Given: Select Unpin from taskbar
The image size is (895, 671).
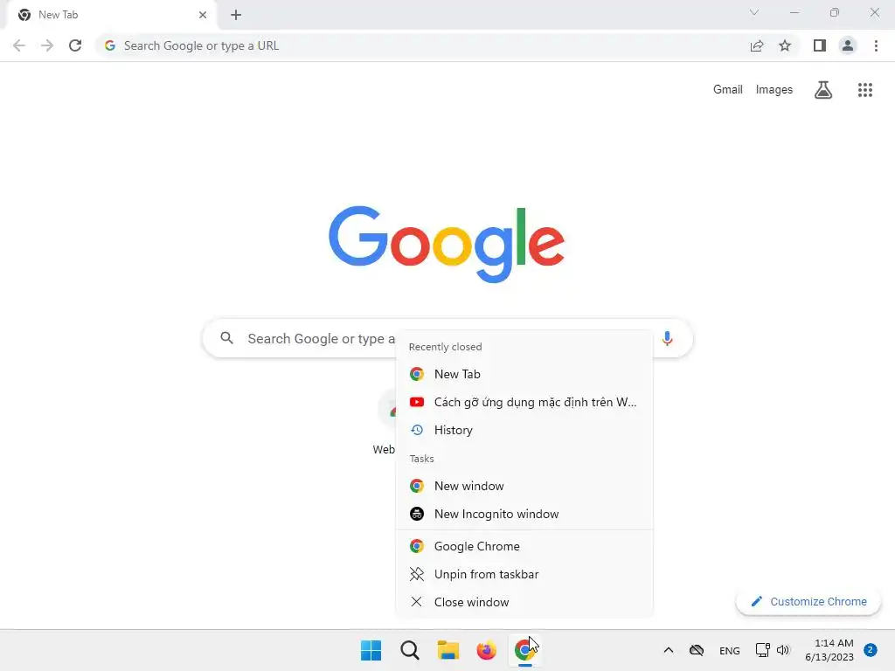Looking at the screenshot, I should point(524,574).
